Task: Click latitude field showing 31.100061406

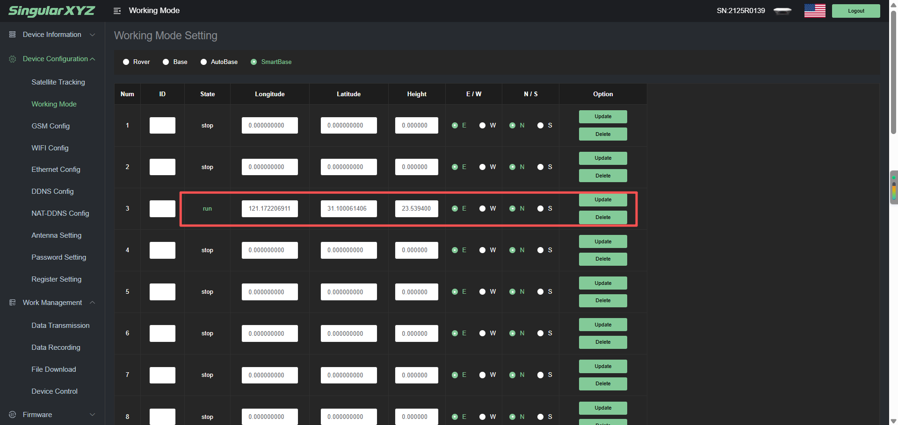Action: pos(349,209)
